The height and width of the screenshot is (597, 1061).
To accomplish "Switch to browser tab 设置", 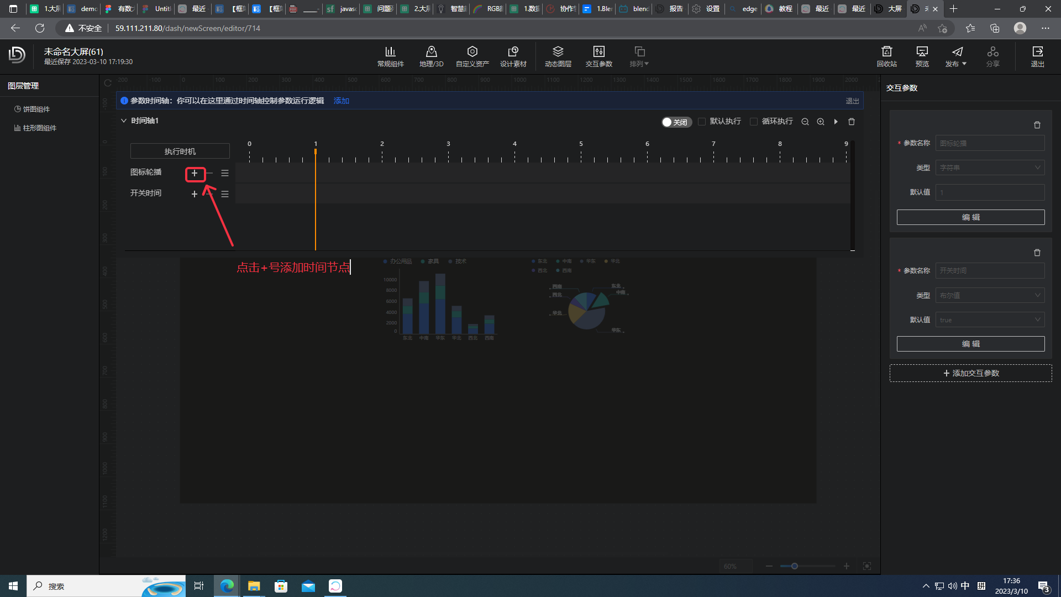I will point(706,9).
